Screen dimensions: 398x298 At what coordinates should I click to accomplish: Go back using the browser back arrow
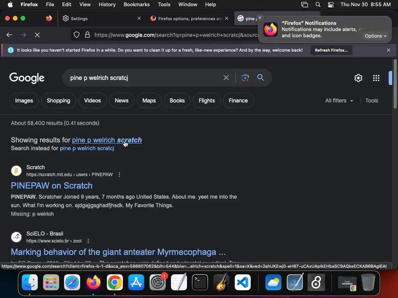9,35
